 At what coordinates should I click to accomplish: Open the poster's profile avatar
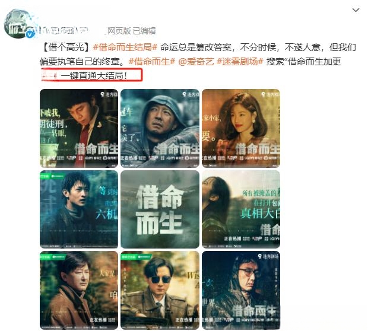[19, 24]
